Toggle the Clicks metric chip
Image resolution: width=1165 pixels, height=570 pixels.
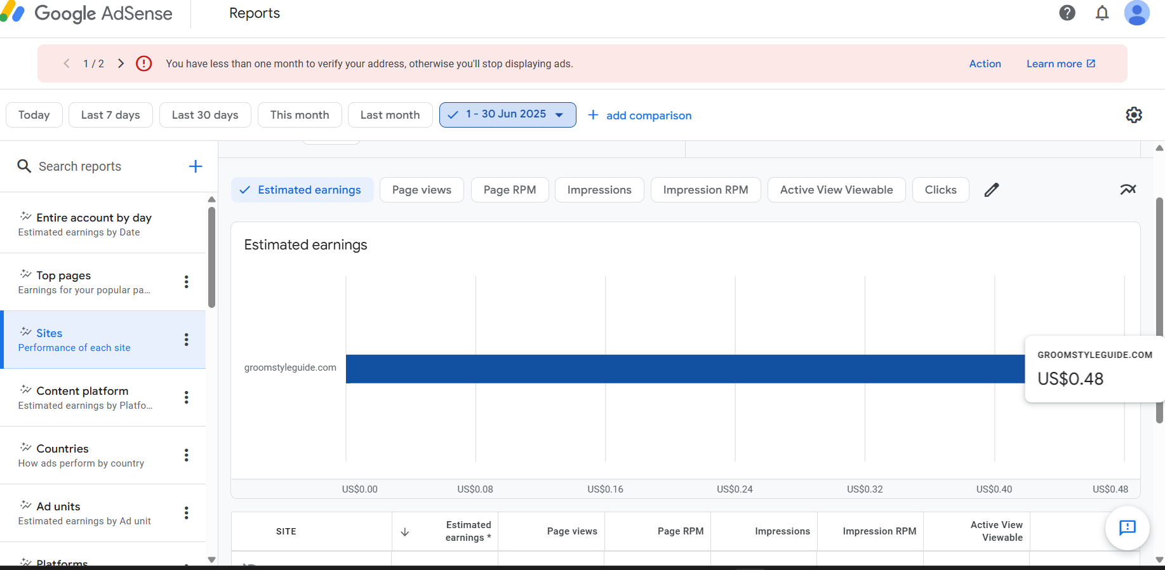[941, 190]
